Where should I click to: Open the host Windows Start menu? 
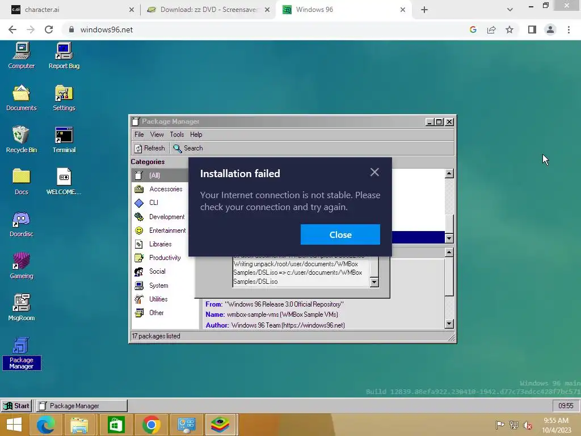[14, 425]
